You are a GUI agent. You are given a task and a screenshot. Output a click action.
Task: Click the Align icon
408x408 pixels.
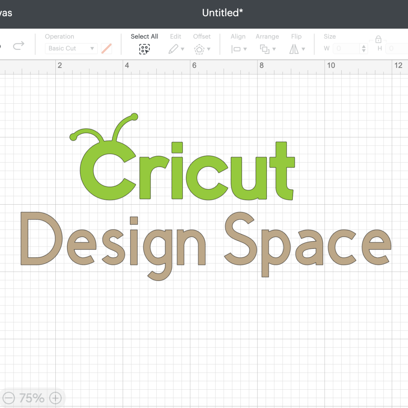(x=236, y=49)
